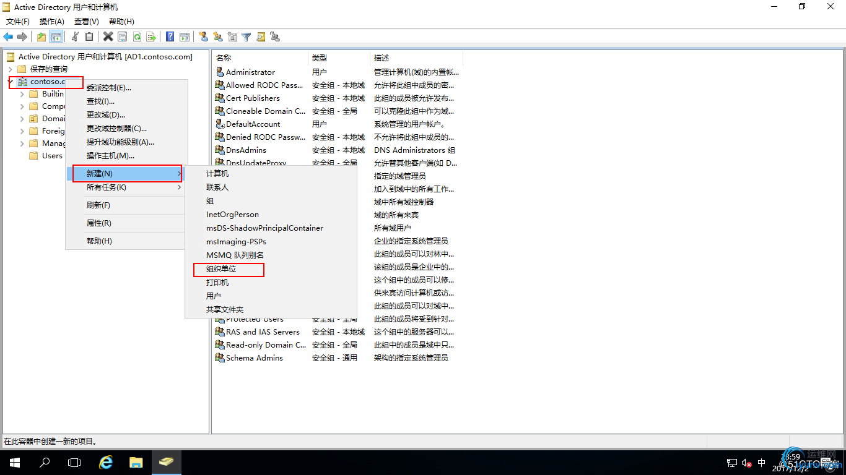
Task: Expand the Domain Controllers tree node
Action: click(x=22, y=119)
